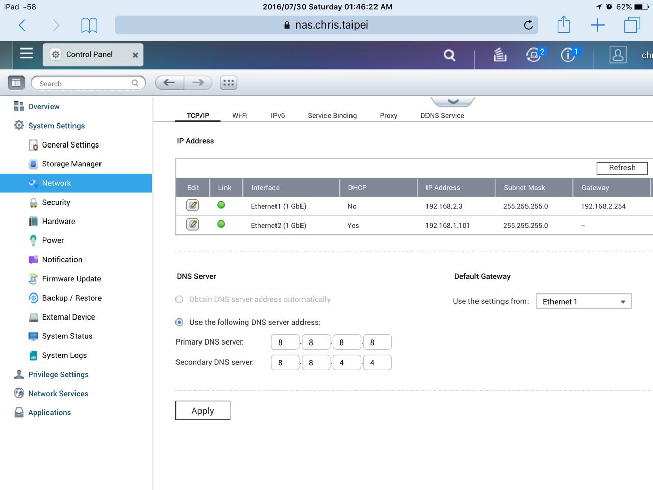The image size is (653, 490).
Task: Open the grid view icon in toolbar
Action: [x=229, y=83]
